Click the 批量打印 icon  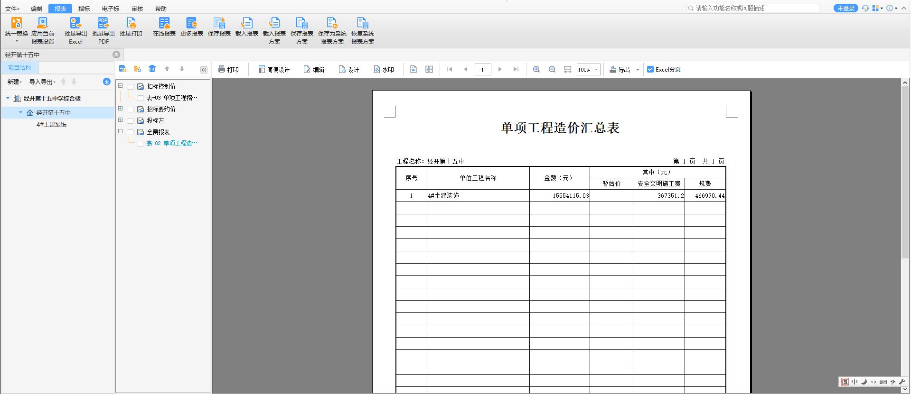131,23
